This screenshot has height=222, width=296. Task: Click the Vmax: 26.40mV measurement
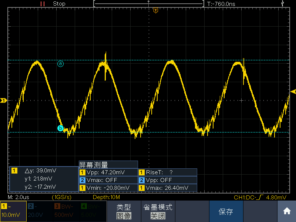click(x=167, y=188)
